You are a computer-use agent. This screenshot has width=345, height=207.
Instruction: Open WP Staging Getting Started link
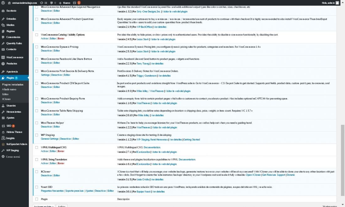tap(191, 140)
